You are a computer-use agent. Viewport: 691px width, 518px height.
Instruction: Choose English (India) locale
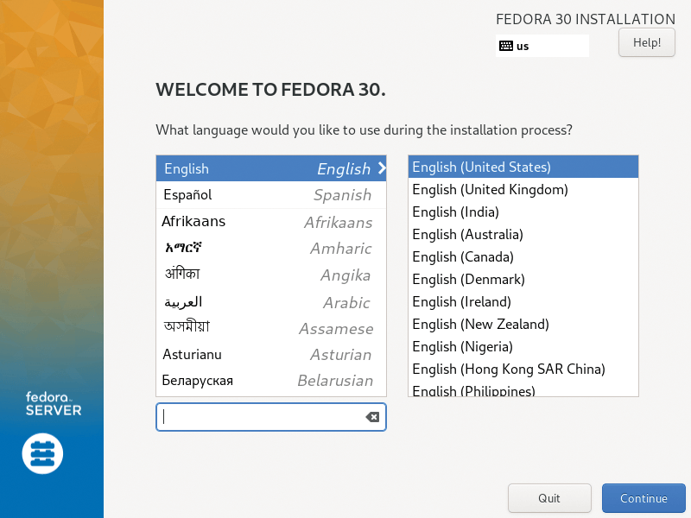click(x=523, y=212)
